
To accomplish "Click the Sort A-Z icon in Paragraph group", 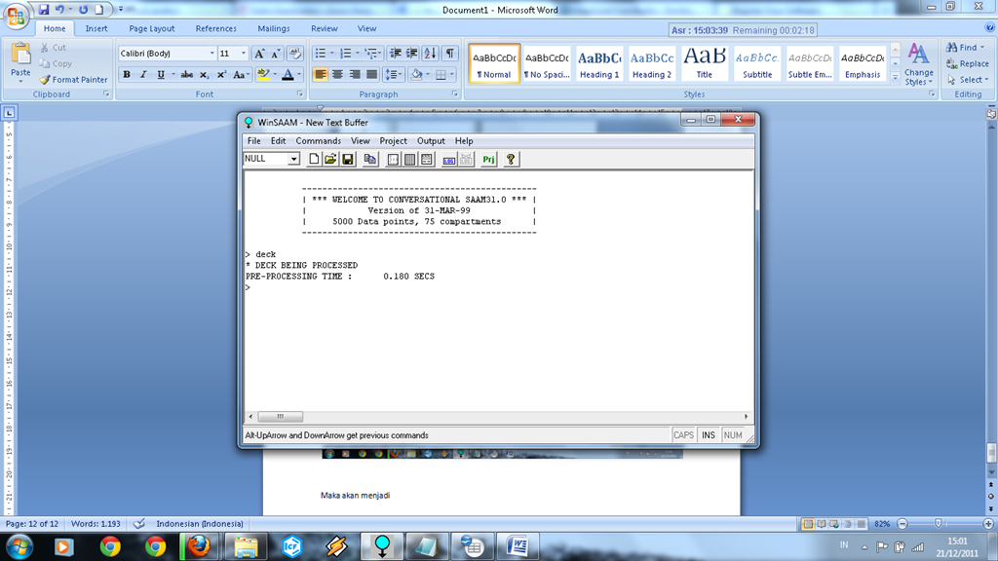I will tap(430, 54).
